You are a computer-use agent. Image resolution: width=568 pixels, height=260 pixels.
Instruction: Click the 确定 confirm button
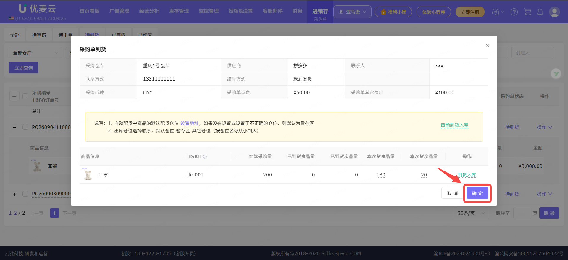(477, 193)
